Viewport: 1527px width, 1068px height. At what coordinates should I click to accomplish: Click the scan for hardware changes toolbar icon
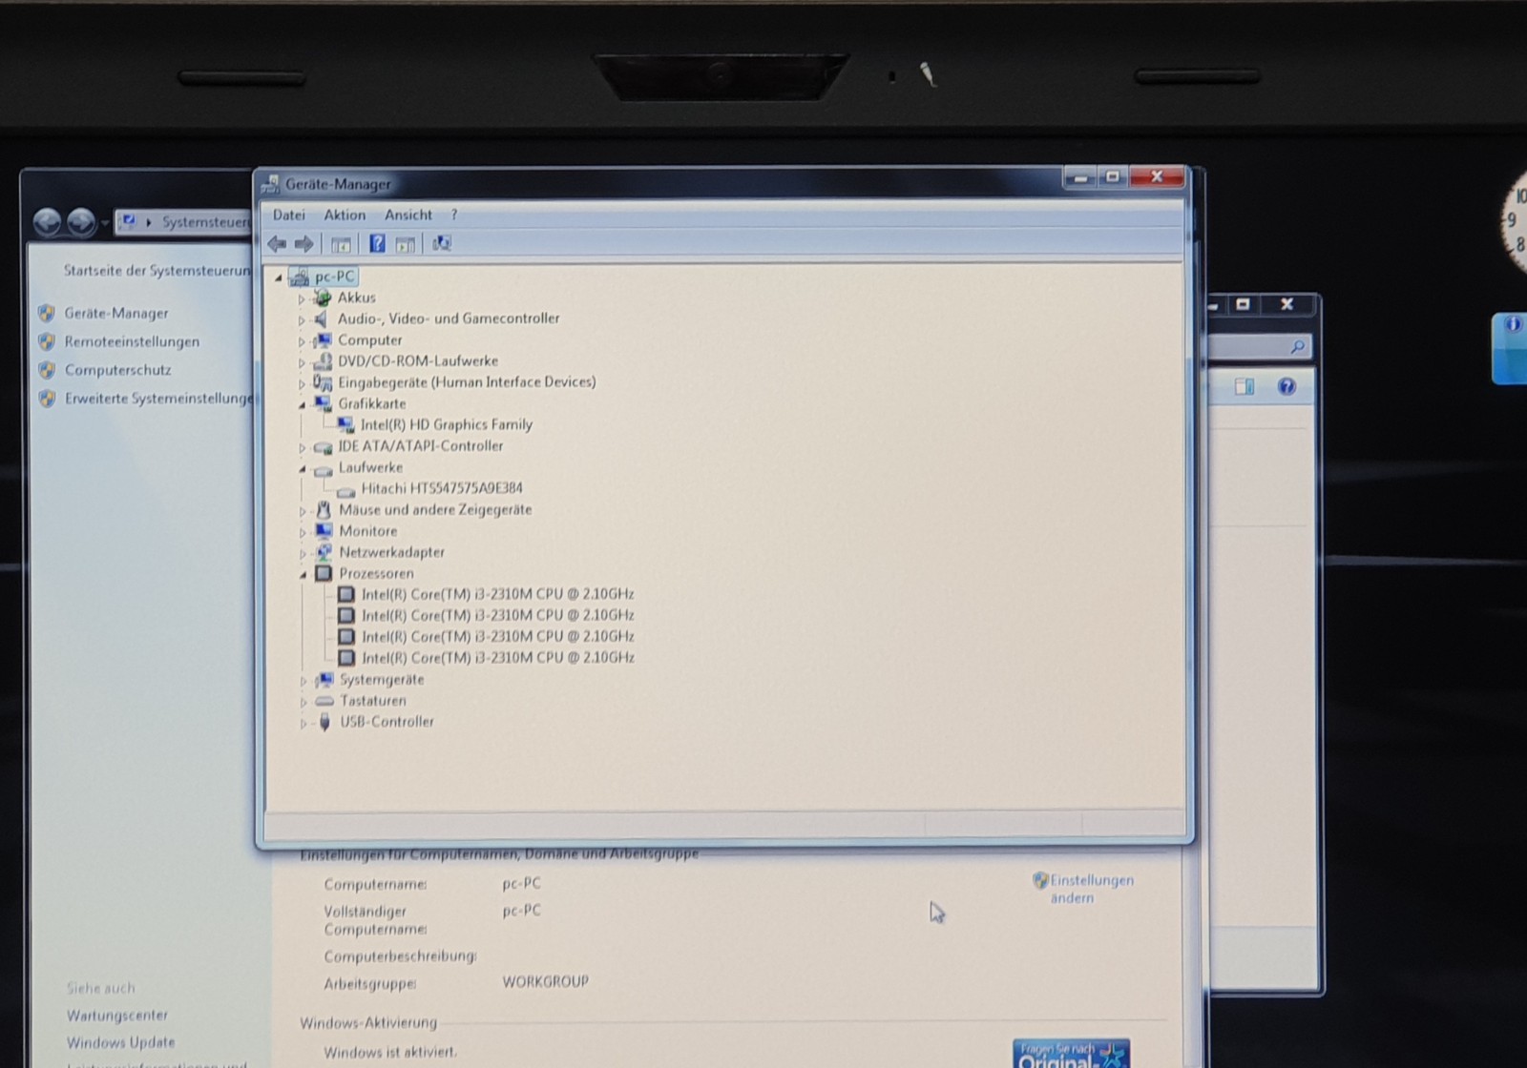pyautogui.click(x=441, y=244)
